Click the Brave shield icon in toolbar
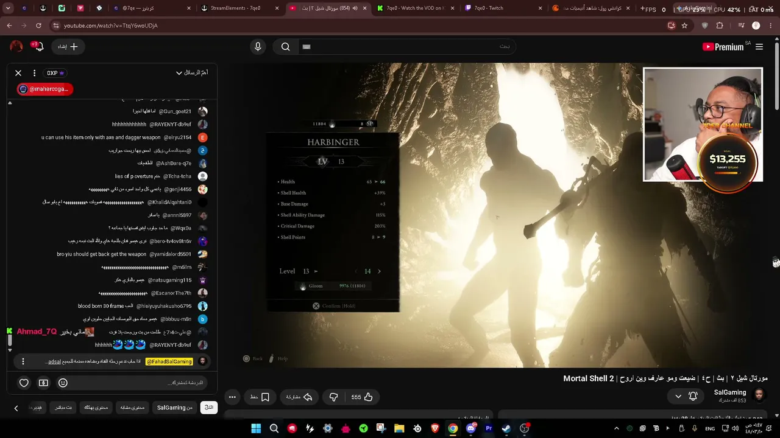The width and height of the screenshot is (780, 438). pos(705,26)
